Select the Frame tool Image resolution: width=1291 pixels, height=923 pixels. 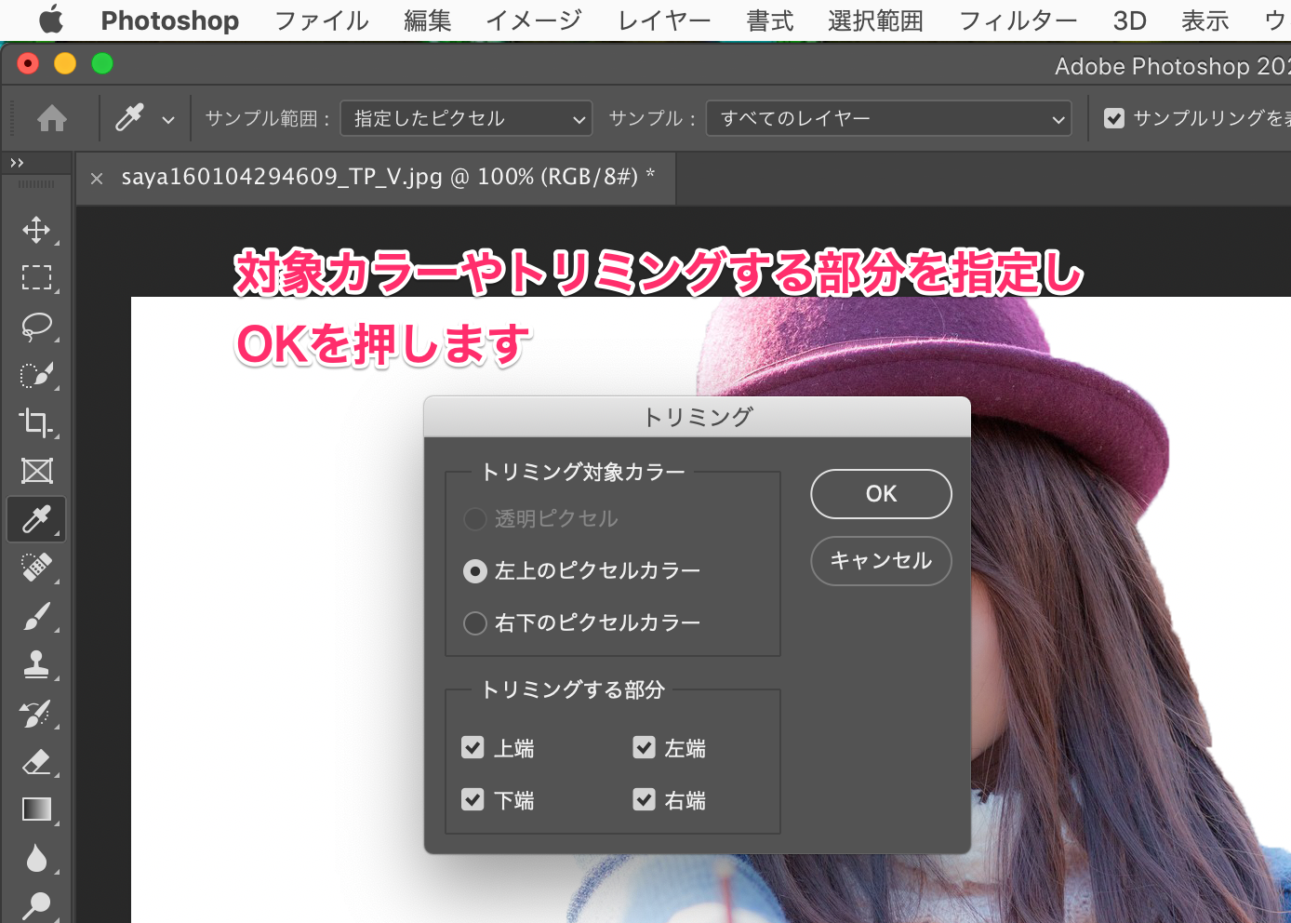coord(36,471)
